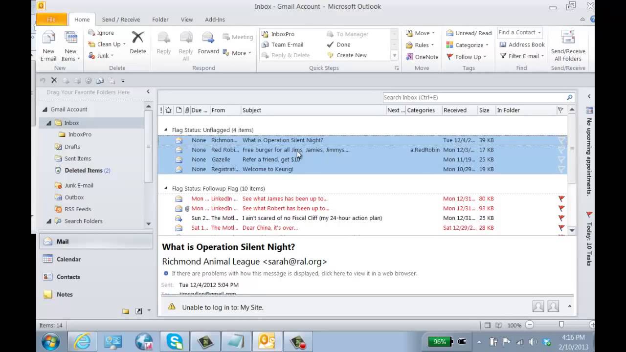Switch to the Folder tab
This screenshot has width=626, height=352.
click(x=160, y=20)
